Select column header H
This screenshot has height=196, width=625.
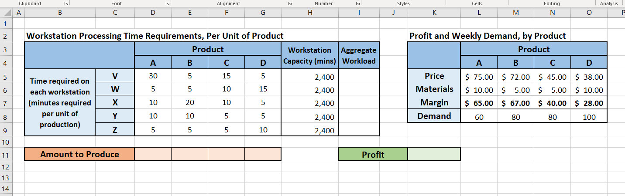[310, 13]
